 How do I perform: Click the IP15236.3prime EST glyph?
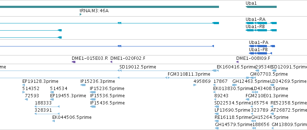click(x=83, y=85)
